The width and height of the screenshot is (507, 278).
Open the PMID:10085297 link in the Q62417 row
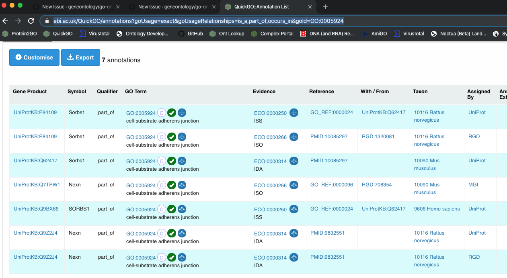click(329, 161)
